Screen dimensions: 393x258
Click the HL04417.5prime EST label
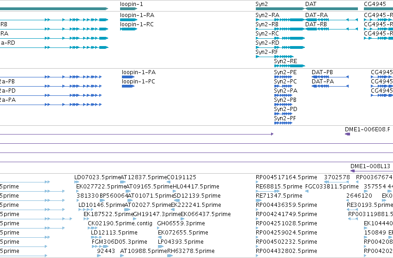[x=196, y=187]
